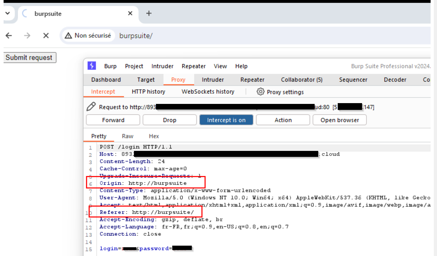
Task: Toggle the Intercept is on button
Action: 226,120
